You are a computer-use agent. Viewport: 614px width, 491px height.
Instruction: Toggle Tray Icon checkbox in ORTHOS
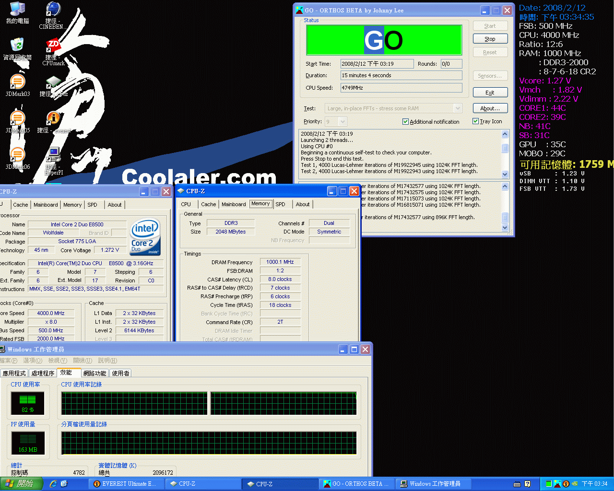click(476, 121)
